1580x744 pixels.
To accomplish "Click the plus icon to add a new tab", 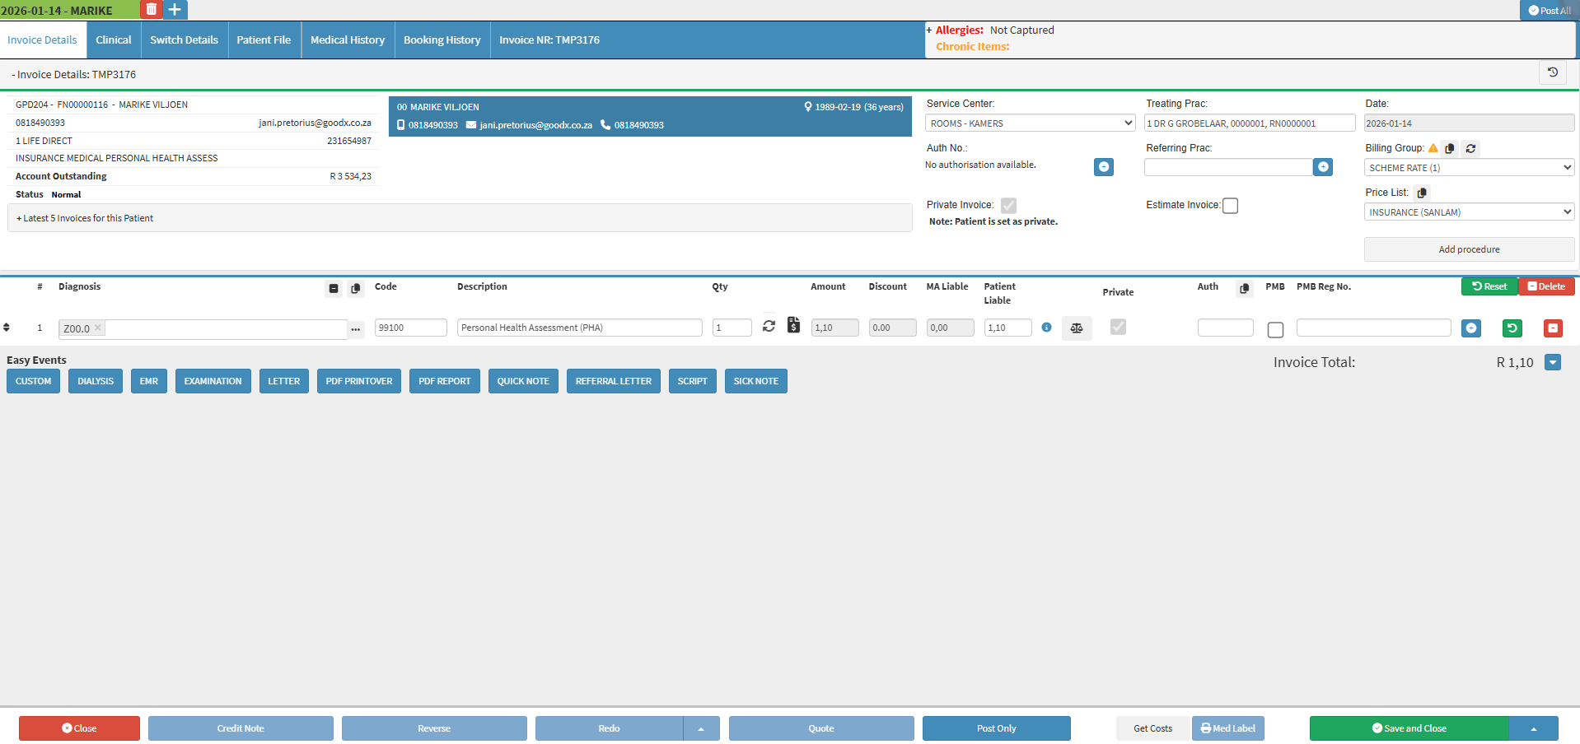I will (175, 10).
